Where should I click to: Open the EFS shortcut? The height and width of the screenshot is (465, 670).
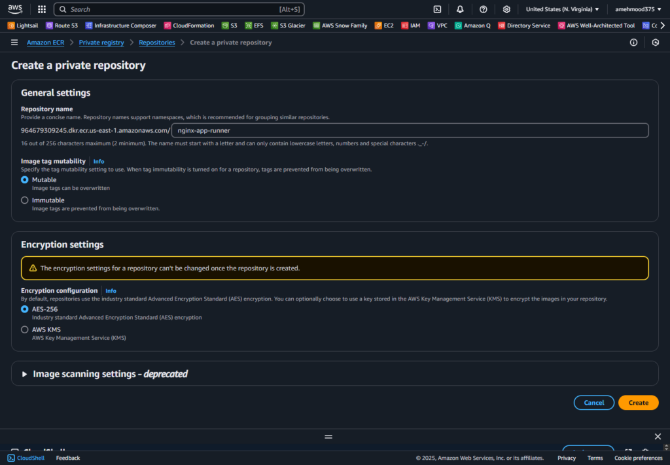tap(254, 26)
